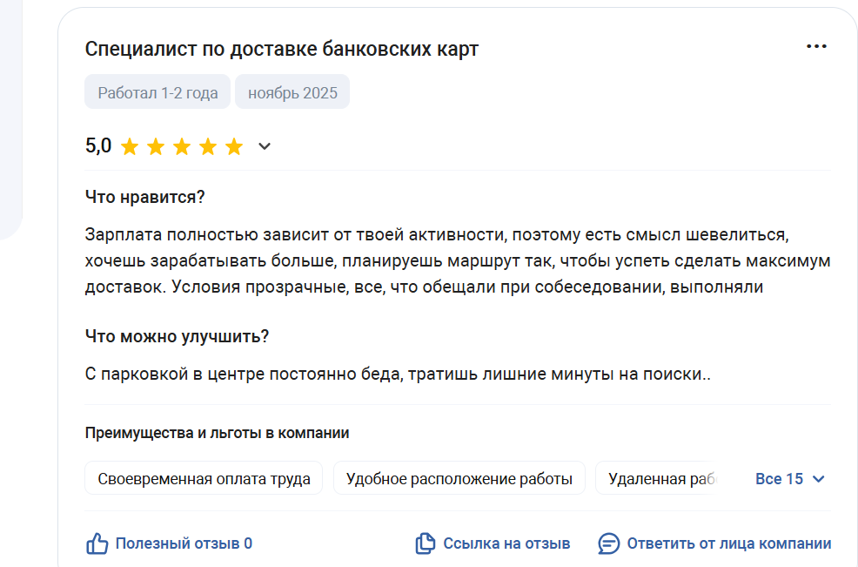Click the first rating star
The image size is (858, 567).
click(130, 146)
